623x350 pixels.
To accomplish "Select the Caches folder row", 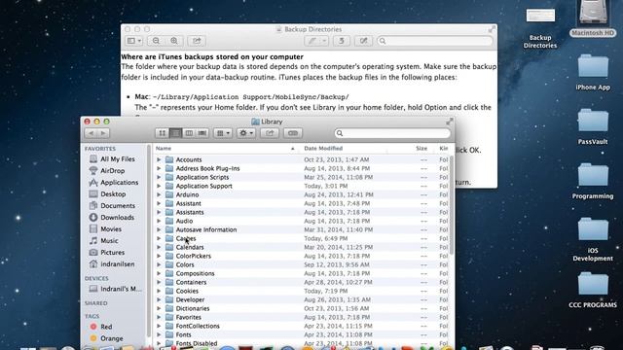I will (x=302, y=238).
